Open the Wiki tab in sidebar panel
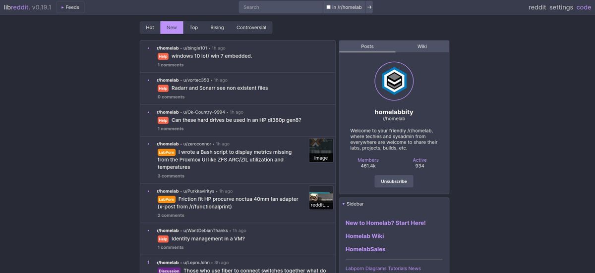Image resolution: width=595 pixels, height=273 pixels. (x=422, y=46)
